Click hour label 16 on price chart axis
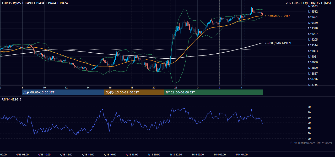The height and width of the screenshot is (157, 335). [x=110, y=87]
